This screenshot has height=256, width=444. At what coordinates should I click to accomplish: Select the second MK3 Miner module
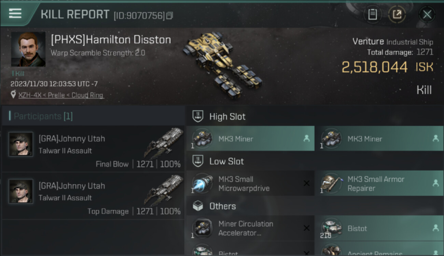pos(379,139)
